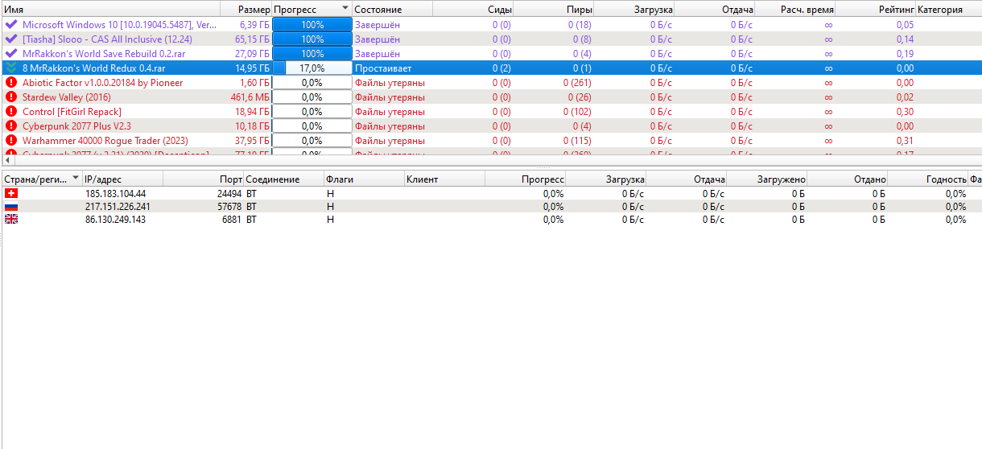Click the red error icon beside Stardew Valley (2016)

coord(11,97)
